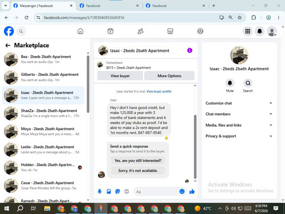This screenshot has height=214, width=285.
Task: Open the purple conversation info icon
Action: [190, 50]
